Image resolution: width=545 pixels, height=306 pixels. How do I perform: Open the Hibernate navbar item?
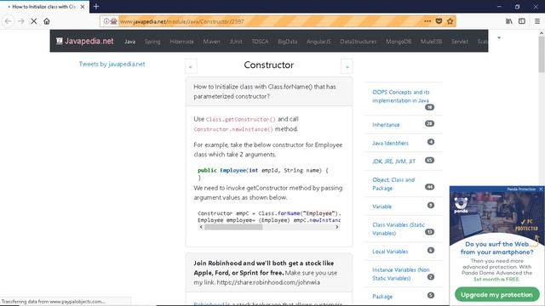pos(181,42)
